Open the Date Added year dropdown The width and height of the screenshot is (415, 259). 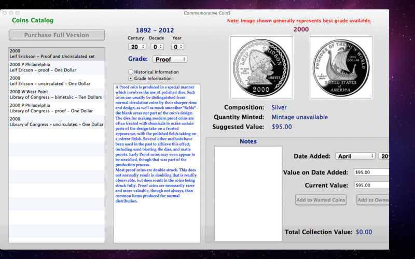(384, 156)
